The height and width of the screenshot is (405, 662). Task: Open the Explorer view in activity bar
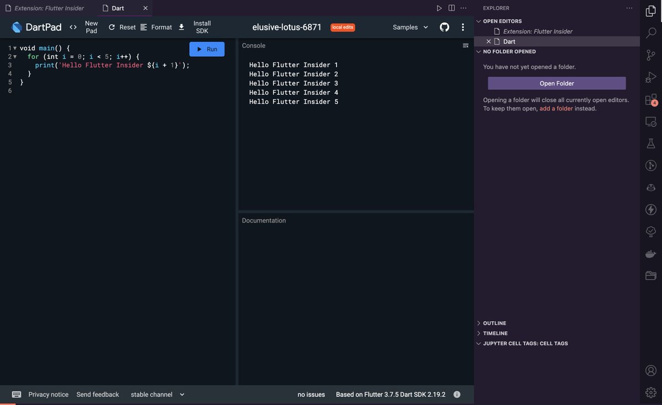pyautogui.click(x=651, y=10)
